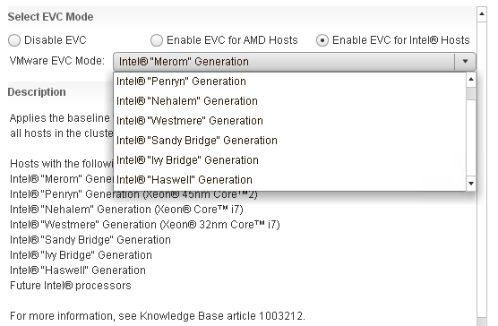
Task: Choose Intel "Haswell" Generation from list
Action: point(289,180)
